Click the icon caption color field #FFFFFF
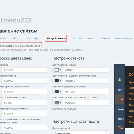134x134 pixels. tap(86, 70)
